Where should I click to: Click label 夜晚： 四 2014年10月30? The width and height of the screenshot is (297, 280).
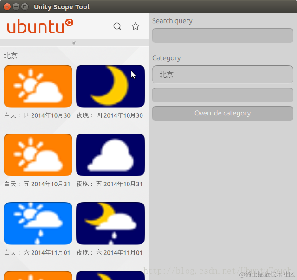[x=110, y=115]
